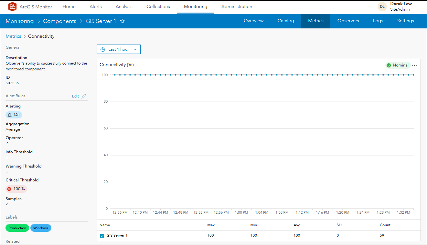Click the metric ID 502536

point(12,83)
